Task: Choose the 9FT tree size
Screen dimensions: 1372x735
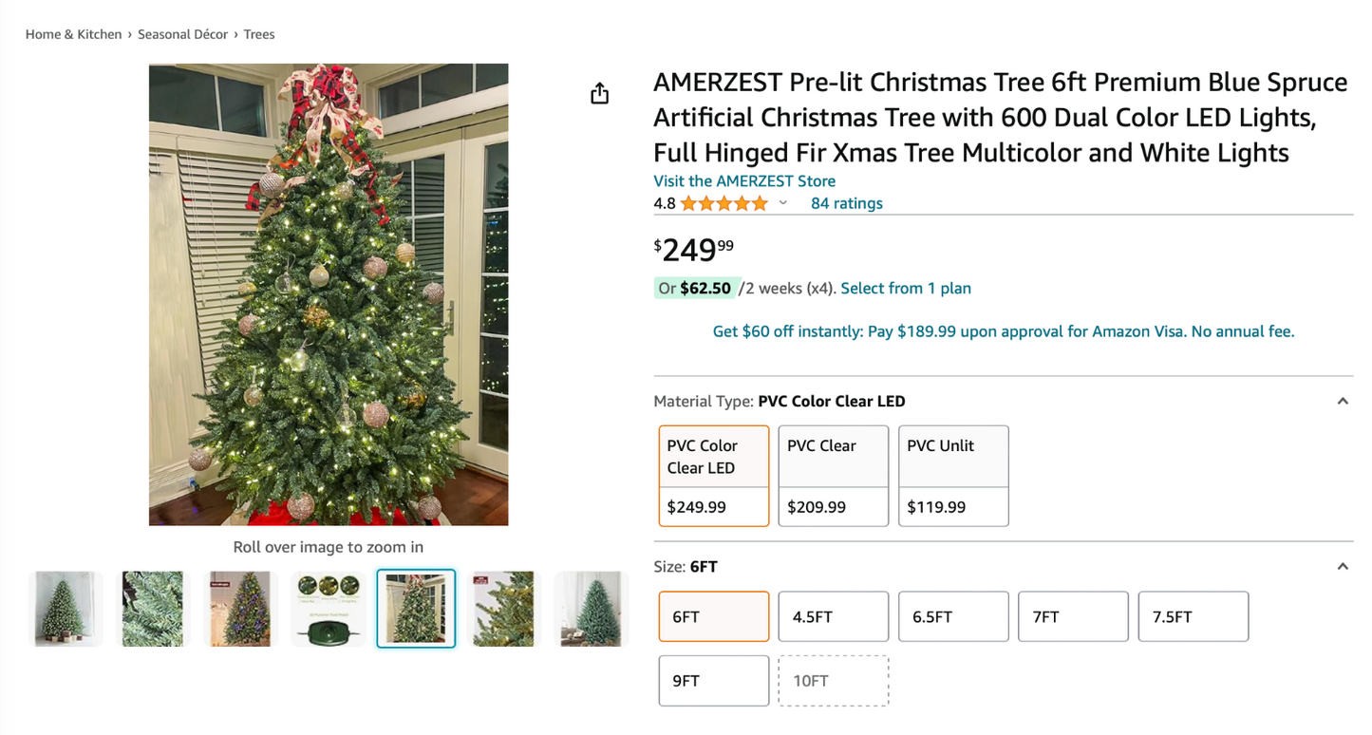Action: click(713, 680)
